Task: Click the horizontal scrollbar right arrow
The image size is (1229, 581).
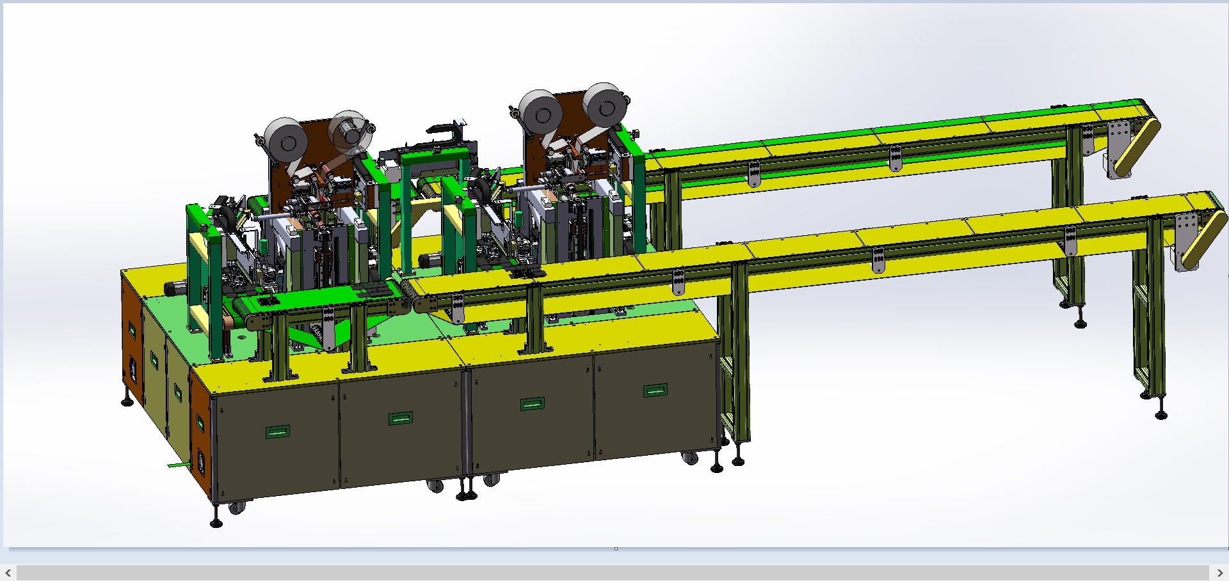Action: [1220, 573]
